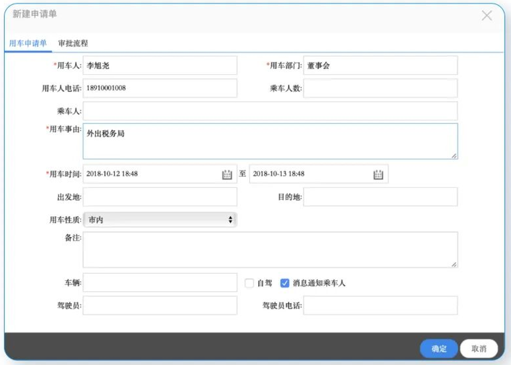Image resolution: width=511 pixels, height=365 pixels.
Task: Focus the 用车人 field containing 李旭尧
Action: point(160,65)
